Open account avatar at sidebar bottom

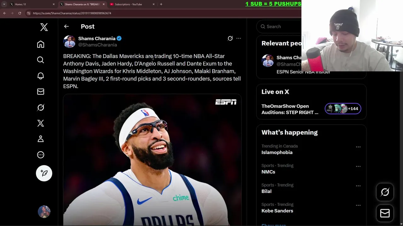pos(44,212)
